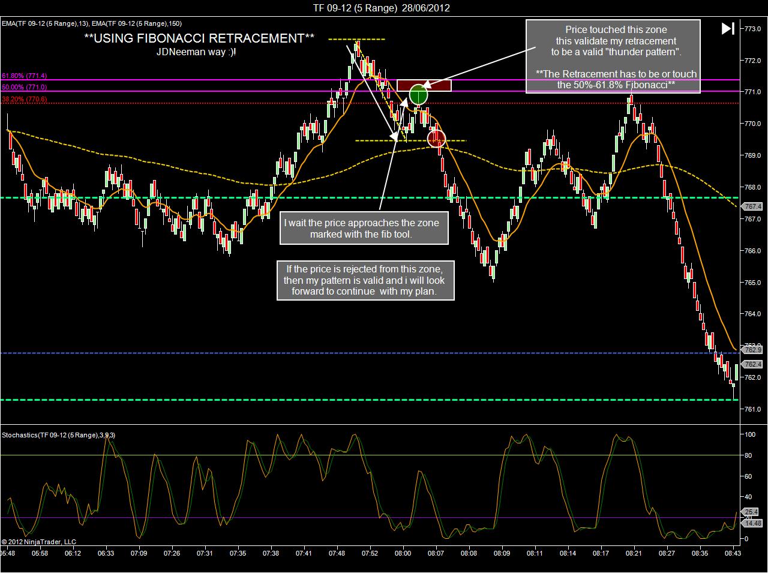Click the 07:09 time axis label
This screenshot has height=573, width=768.
[x=139, y=554]
